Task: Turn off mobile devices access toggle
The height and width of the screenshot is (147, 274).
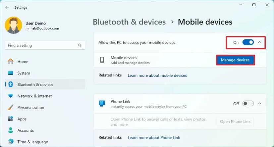Action: tap(248, 42)
